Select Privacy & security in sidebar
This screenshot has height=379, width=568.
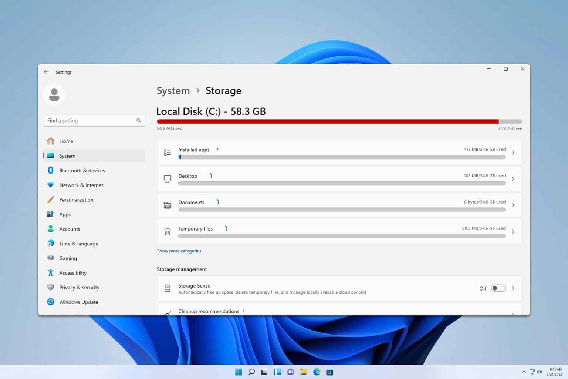pos(94,287)
